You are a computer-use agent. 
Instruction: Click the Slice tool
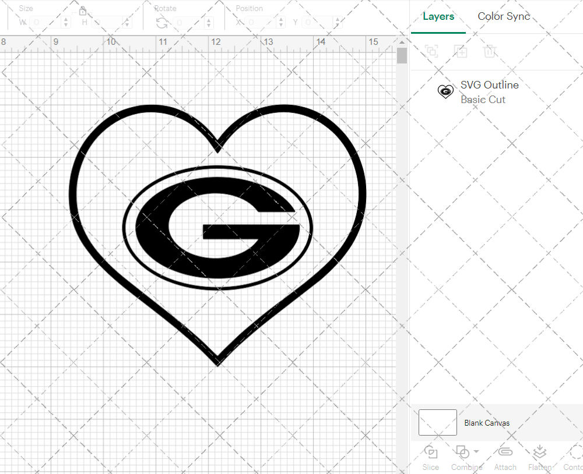431,458
